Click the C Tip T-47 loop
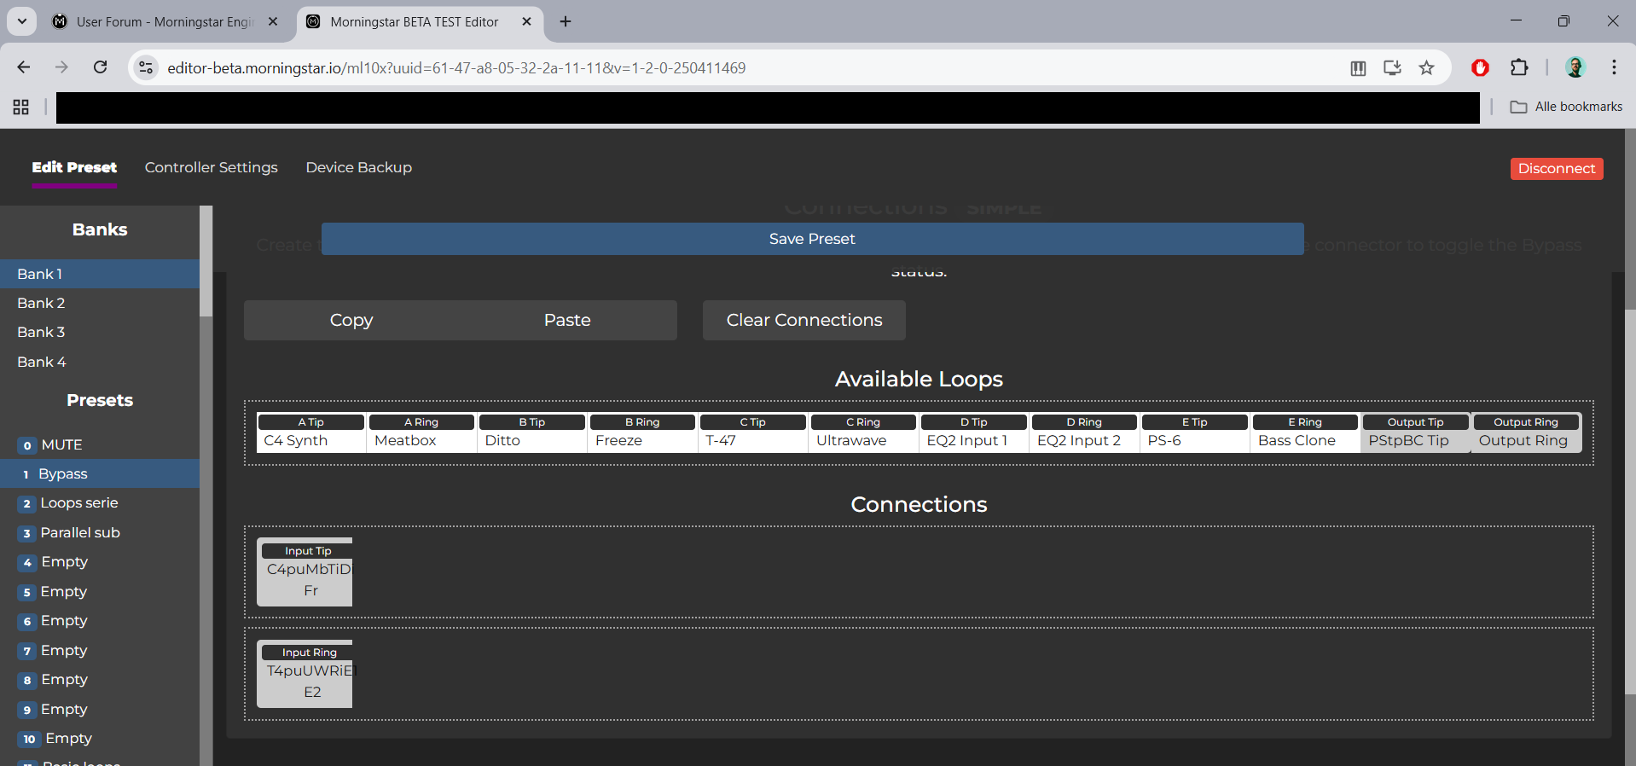The image size is (1636, 766). 753,432
